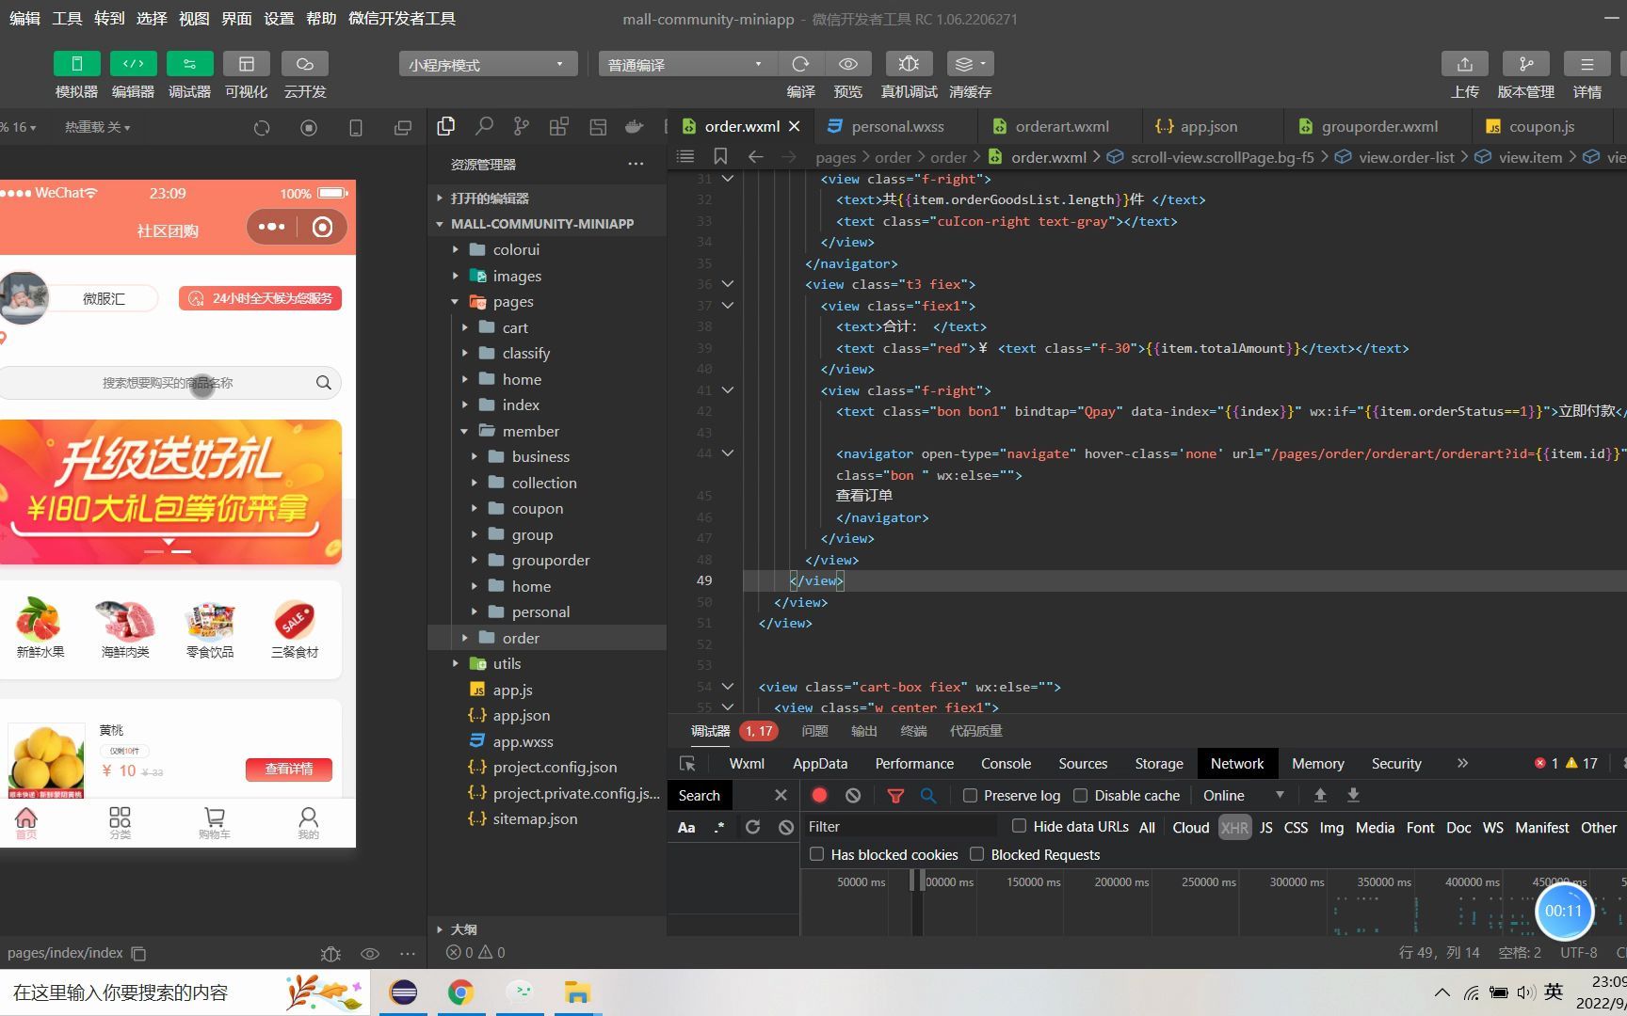The image size is (1627, 1016).
Task: Start real device debugging icon
Action: 909,64
